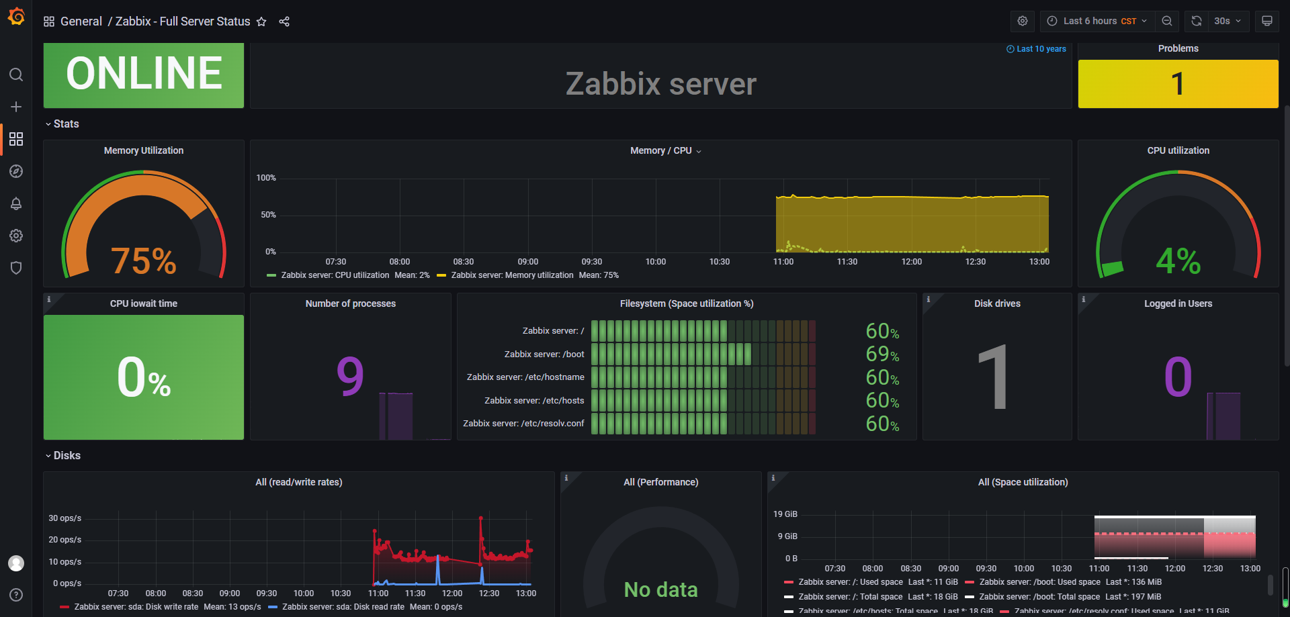Click the green CPU iowait 0% tile
The image size is (1290, 617).
[144, 377]
